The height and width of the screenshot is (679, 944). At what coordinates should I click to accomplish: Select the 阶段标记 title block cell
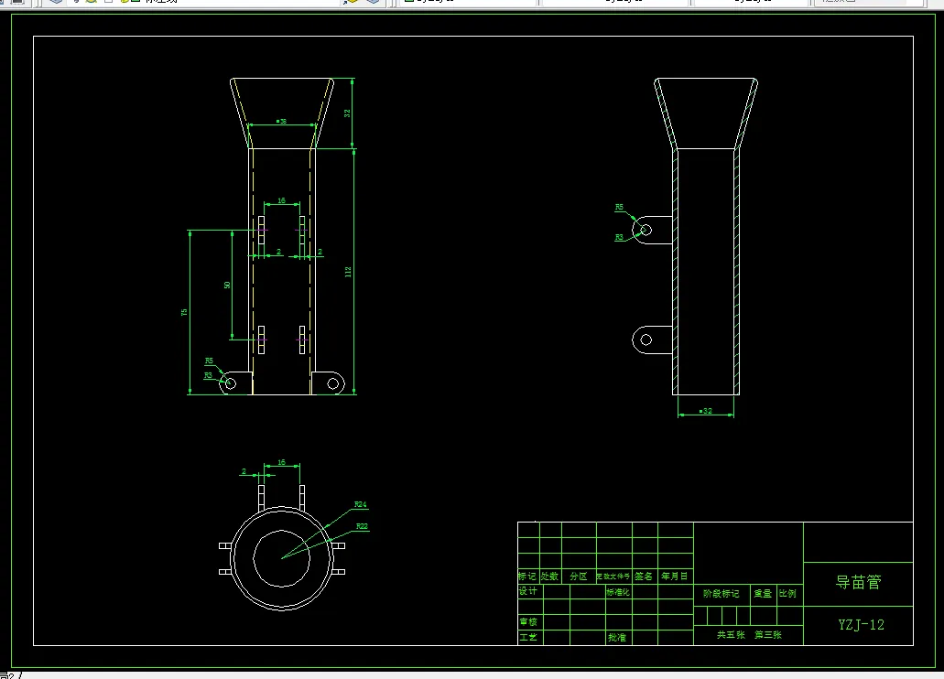pyautogui.click(x=722, y=594)
